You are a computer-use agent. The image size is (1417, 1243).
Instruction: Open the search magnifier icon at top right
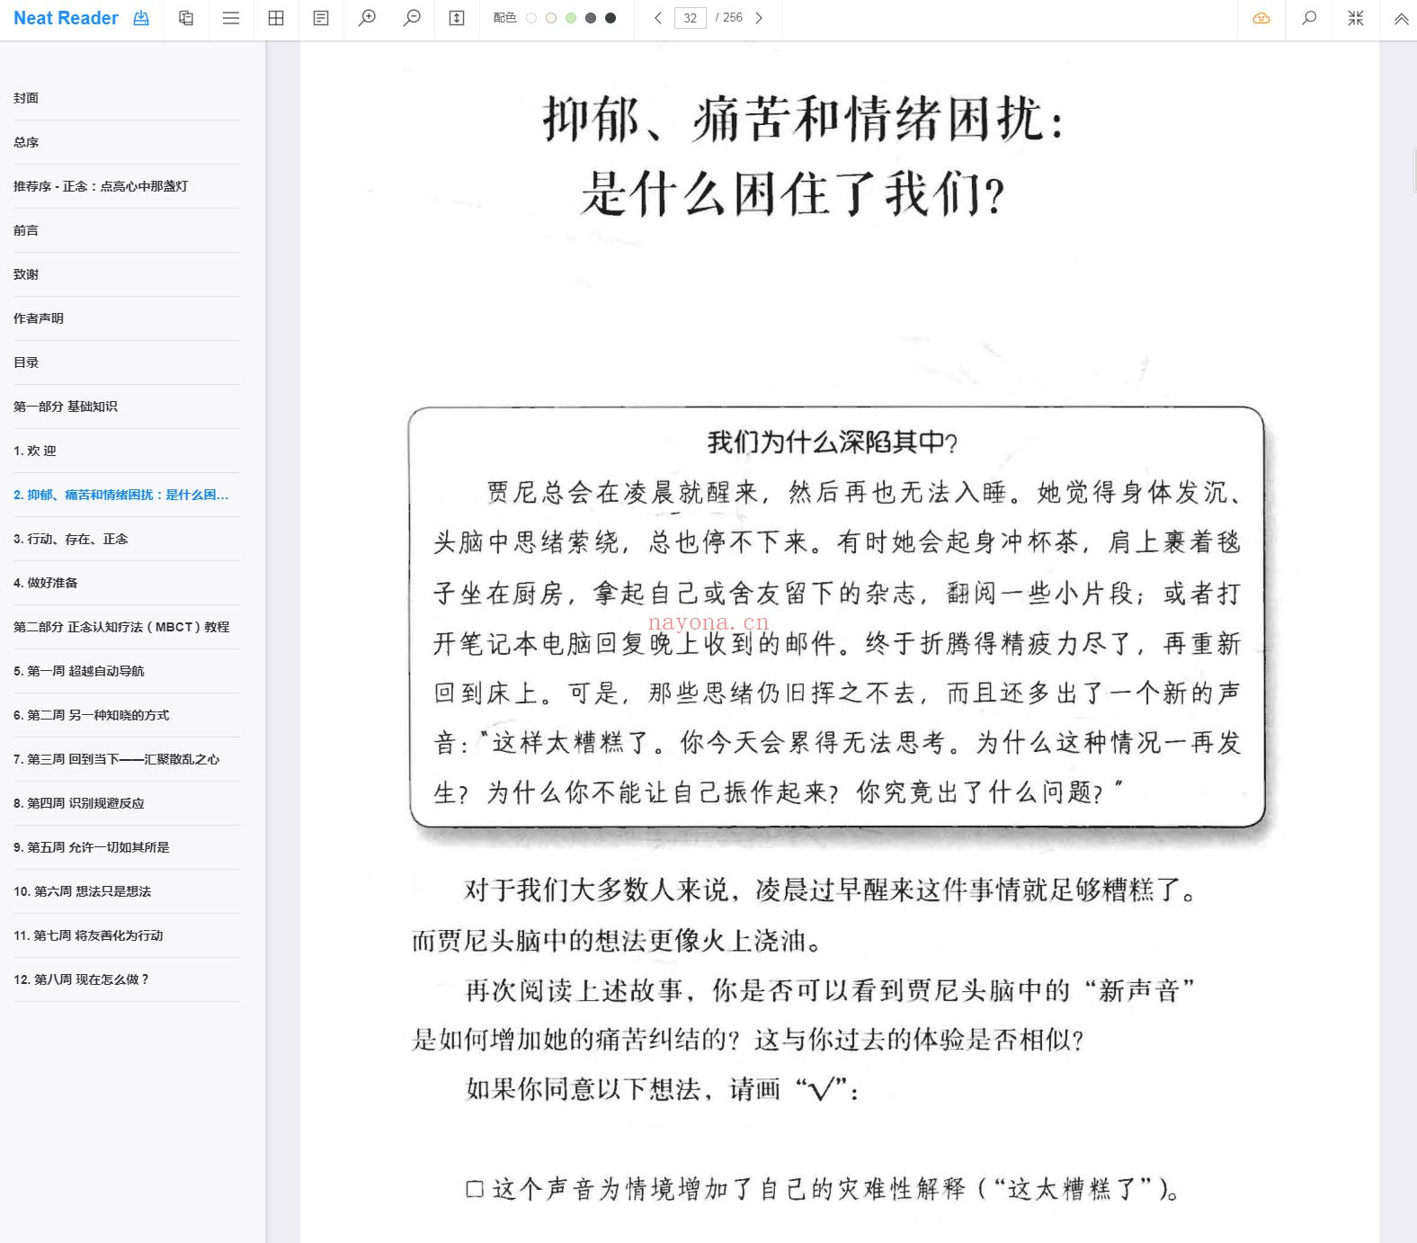[1310, 18]
